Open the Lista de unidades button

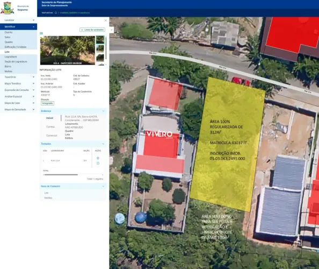(92, 30)
